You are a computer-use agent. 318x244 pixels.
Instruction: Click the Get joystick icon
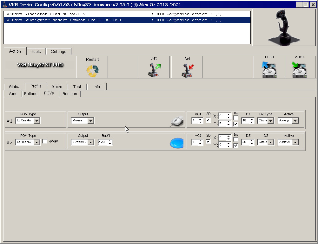154,70
